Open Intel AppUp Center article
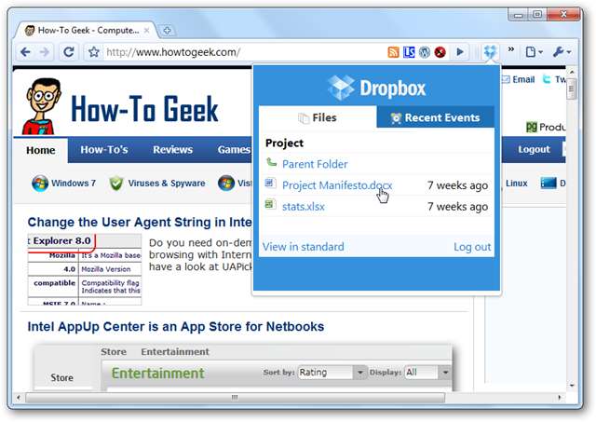The image size is (596, 422). point(176,327)
